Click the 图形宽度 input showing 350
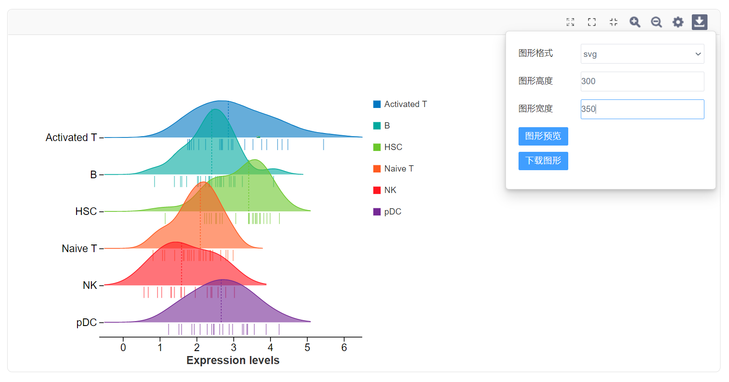The height and width of the screenshot is (382, 729). 642,109
